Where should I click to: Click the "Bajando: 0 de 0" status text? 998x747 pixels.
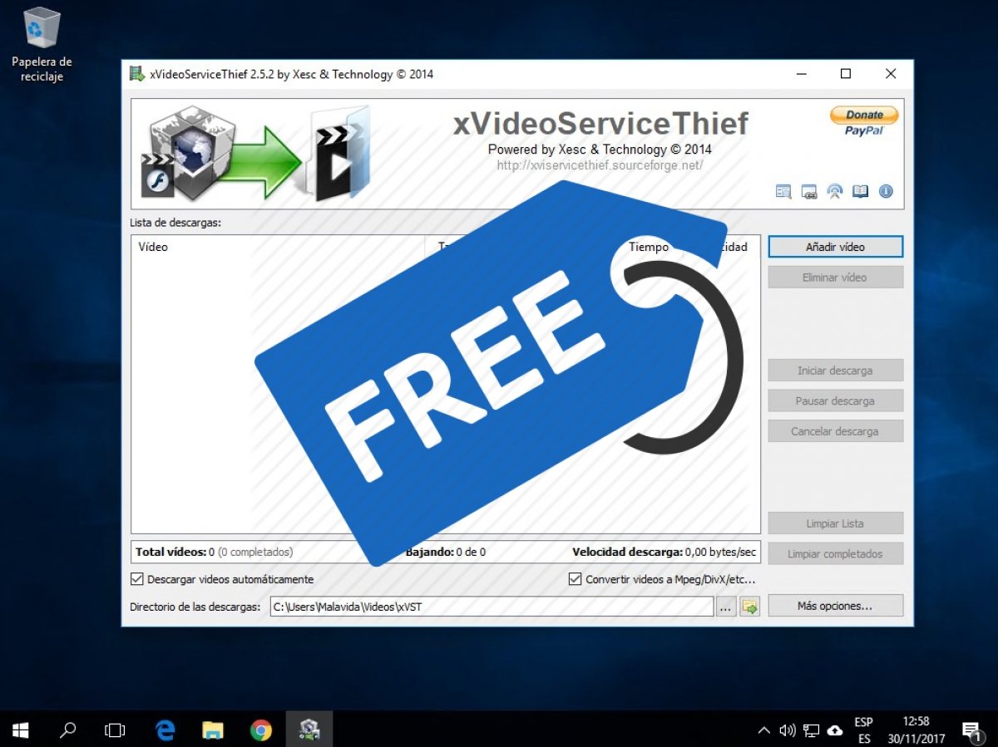(x=446, y=552)
